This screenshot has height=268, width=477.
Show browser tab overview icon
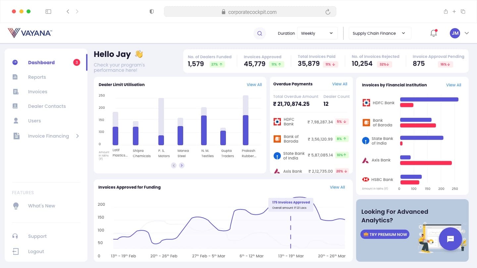[463, 12]
